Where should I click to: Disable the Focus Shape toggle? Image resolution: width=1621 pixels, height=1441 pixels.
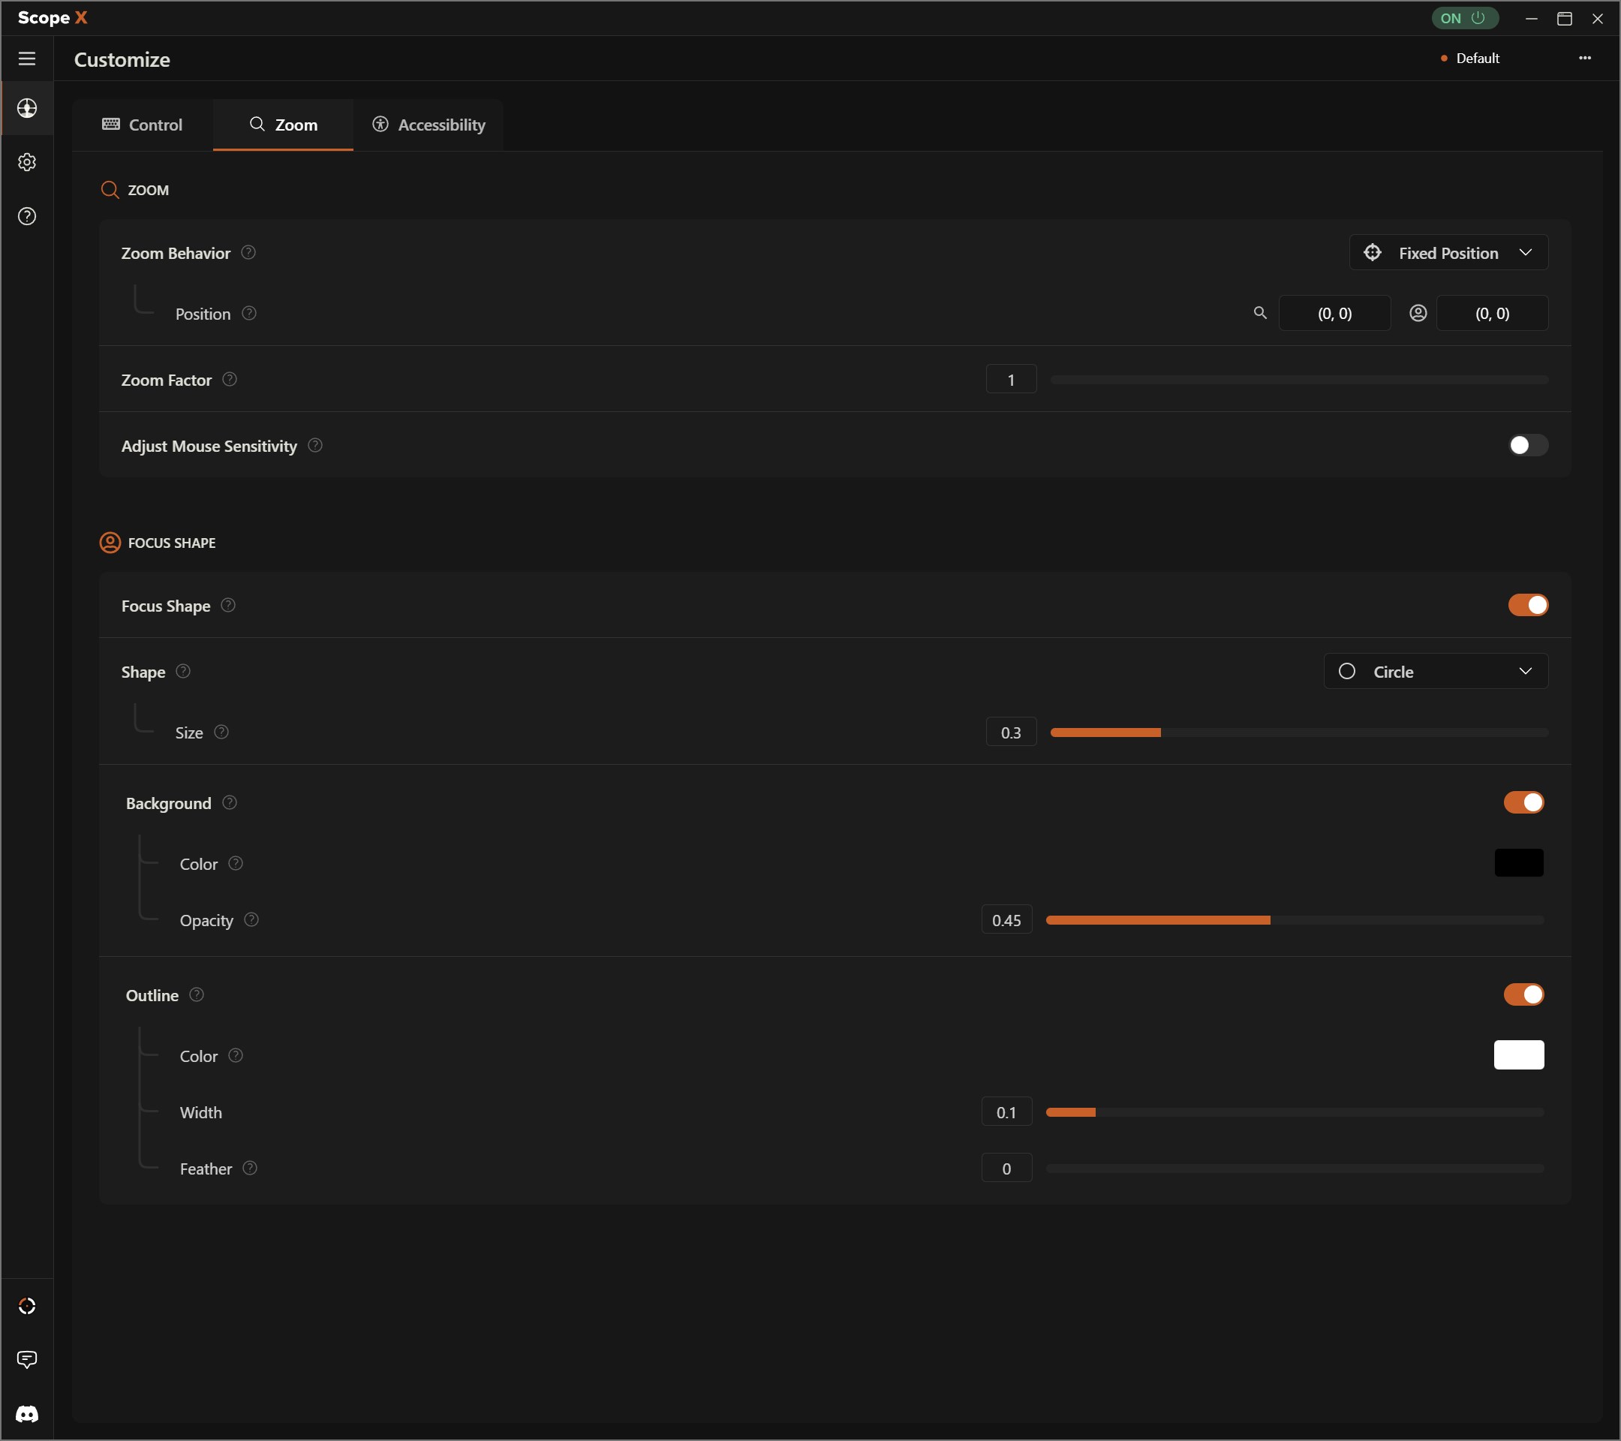tap(1528, 605)
